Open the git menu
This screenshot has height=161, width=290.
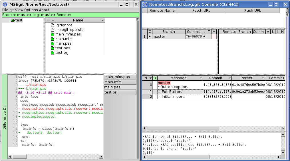[x=12, y=10]
